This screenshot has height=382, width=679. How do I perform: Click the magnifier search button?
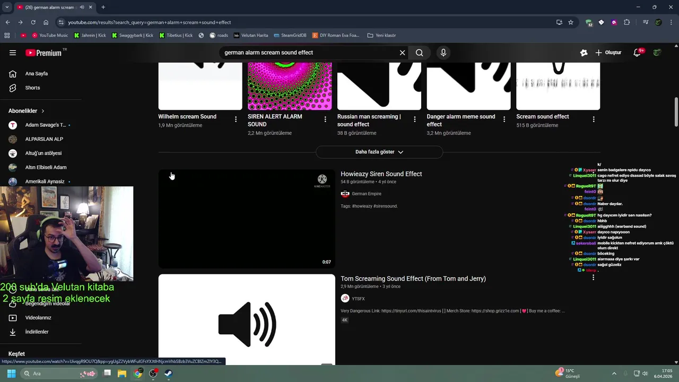click(x=419, y=53)
